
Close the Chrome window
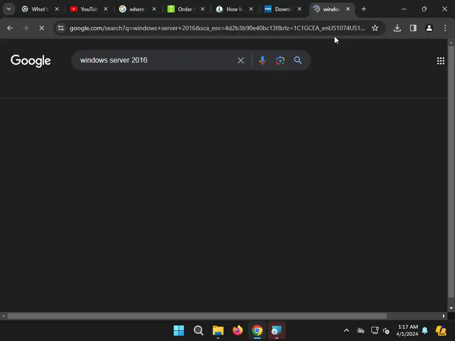pyautogui.click(x=444, y=9)
